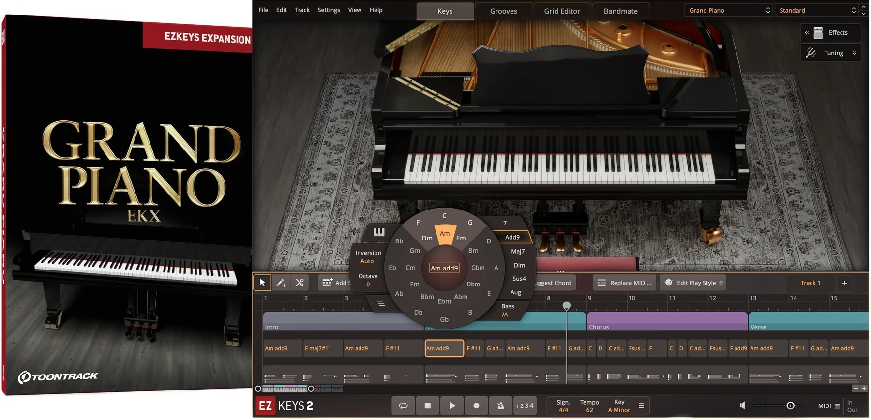Viewport: 871px width, 420px height.
Task: Select the scissors split tool
Action: (300, 283)
